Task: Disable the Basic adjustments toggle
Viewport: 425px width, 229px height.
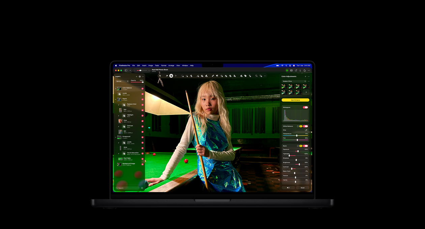Action: [306, 145]
